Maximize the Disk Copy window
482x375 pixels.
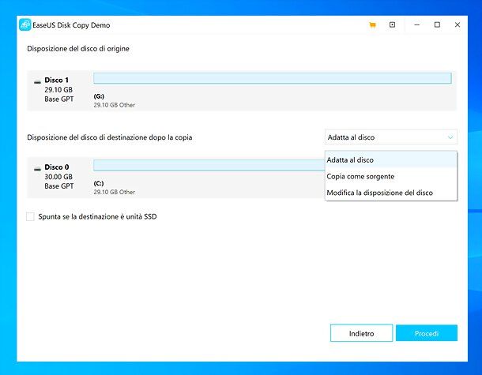pos(437,24)
